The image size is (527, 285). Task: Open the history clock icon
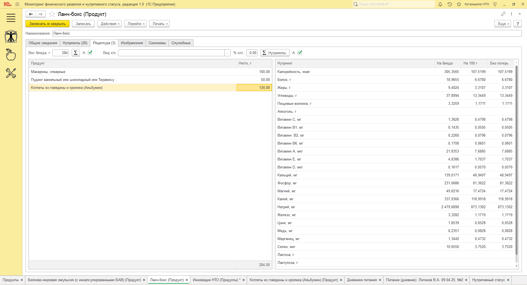tap(450, 4)
